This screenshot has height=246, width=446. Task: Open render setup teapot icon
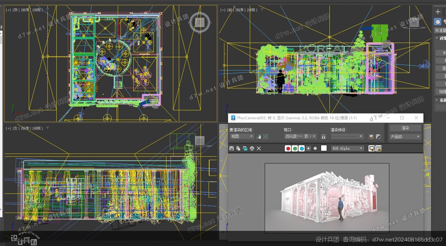371,136
